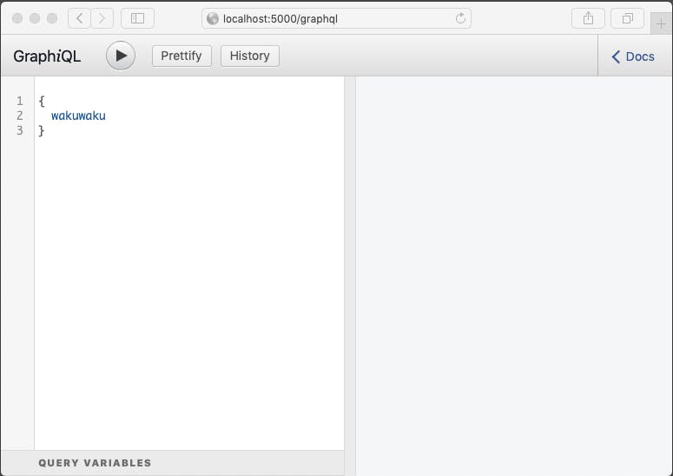
Task: Open the History panel
Action: tap(250, 56)
